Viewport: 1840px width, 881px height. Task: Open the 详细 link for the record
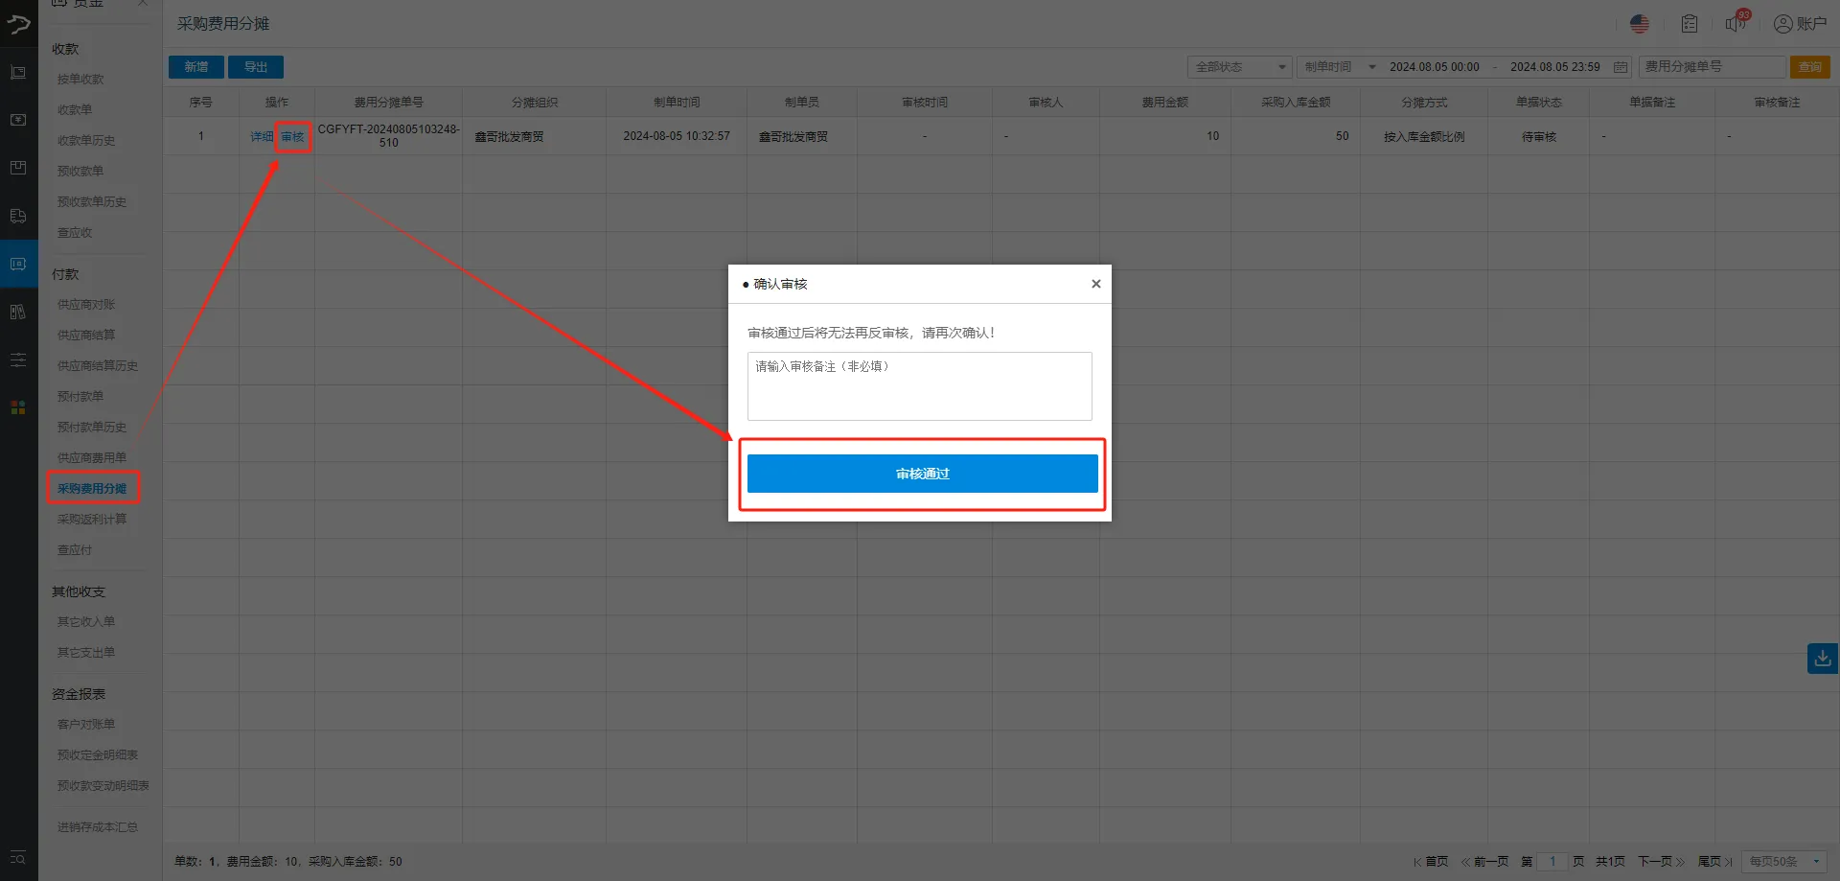260,136
